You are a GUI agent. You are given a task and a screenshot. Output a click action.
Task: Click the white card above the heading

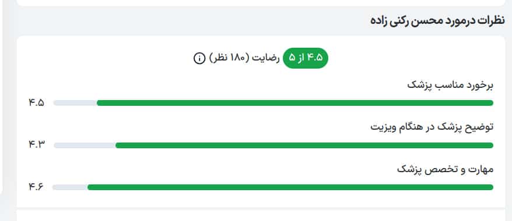coord(261,2)
